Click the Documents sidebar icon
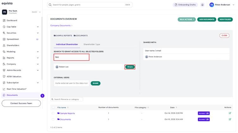 (4, 95)
